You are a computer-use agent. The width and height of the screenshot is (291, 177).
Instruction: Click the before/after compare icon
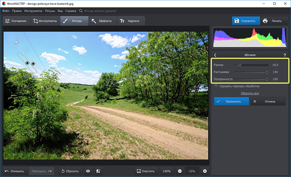(98, 171)
